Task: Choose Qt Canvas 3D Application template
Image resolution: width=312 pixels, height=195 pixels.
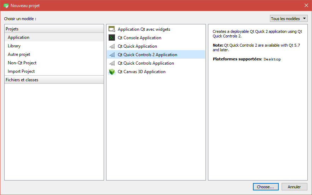Action: tap(156, 72)
